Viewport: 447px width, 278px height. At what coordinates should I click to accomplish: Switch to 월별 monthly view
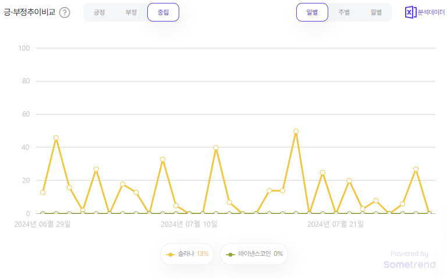pyautogui.click(x=376, y=12)
